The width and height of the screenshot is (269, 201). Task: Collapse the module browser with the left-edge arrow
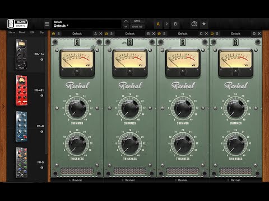point(3,107)
